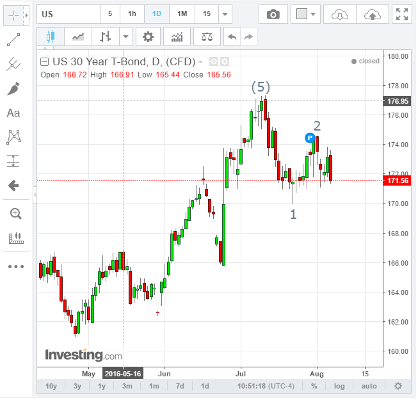This screenshot has height=400, width=418.
Task: Select the XABCD pattern tool
Action: [13, 137]
